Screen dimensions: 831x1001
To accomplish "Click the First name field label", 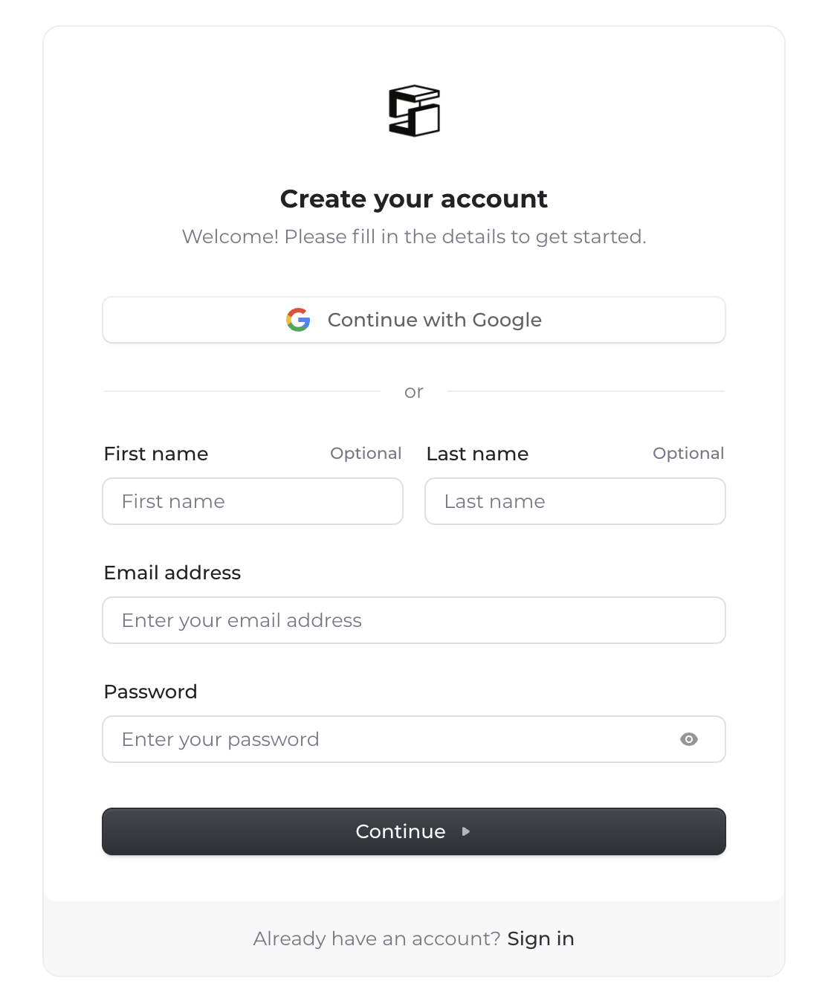I will click(155, 454).
